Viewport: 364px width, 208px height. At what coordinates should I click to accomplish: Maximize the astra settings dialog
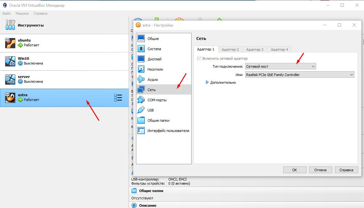339,25
